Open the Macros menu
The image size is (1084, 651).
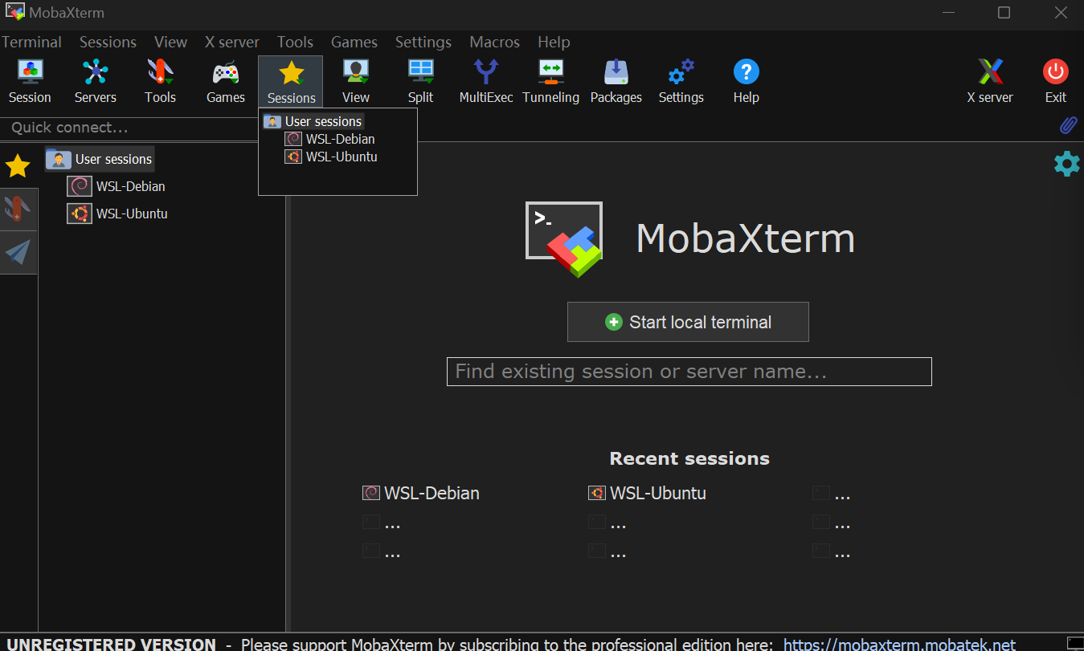tap(494, 42)
